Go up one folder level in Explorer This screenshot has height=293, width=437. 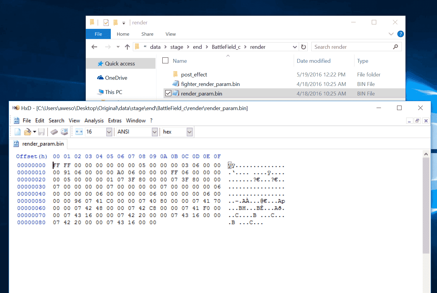[x=127, y=47]
